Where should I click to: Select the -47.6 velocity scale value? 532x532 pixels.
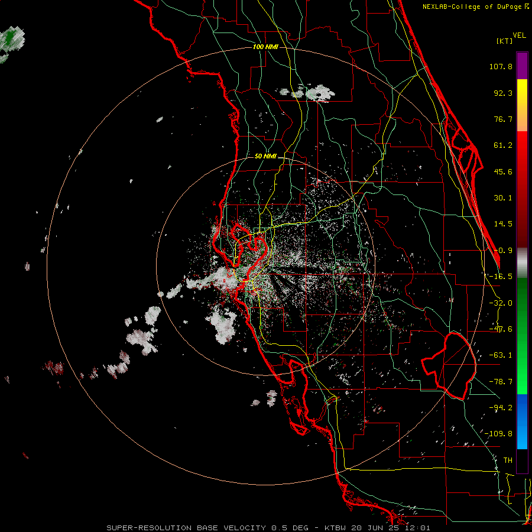click(x=501, y=329)
